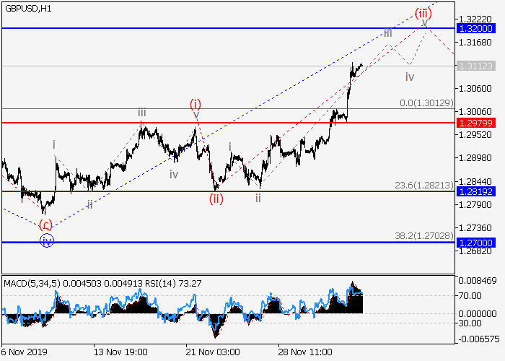Select the red circled (iii) wave label
The width and height of the screenshot is (505, 361).
point(423,13)
